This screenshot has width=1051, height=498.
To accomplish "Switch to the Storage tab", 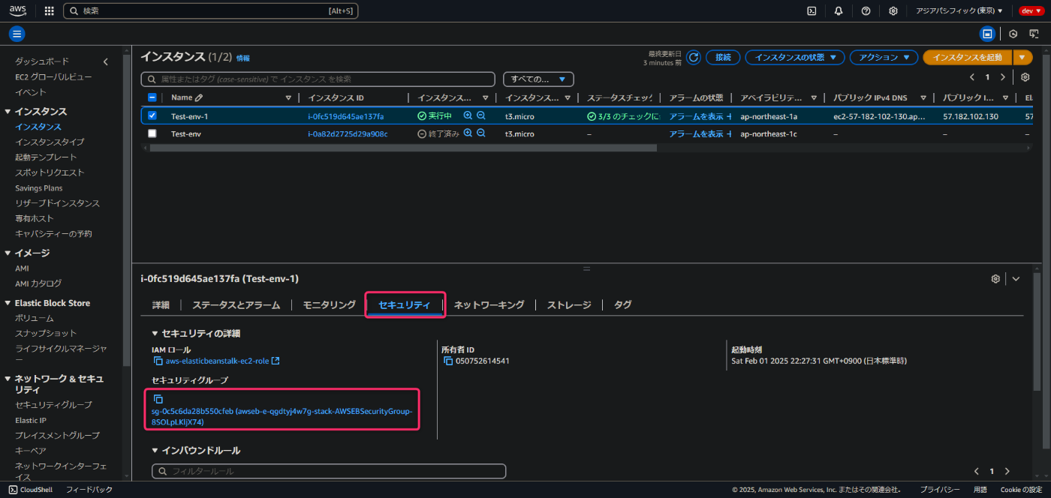I will [569, 305].
